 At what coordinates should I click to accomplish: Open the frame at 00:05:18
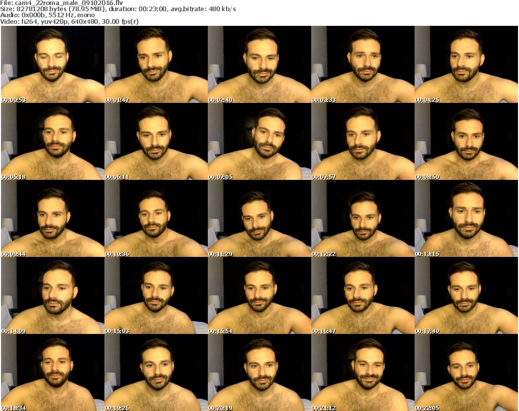pyautogui.click(x=53, y=141)
